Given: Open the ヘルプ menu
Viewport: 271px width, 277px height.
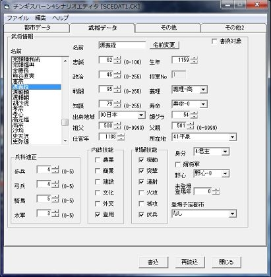Looking at the screenshot, I should coord(61,18).
